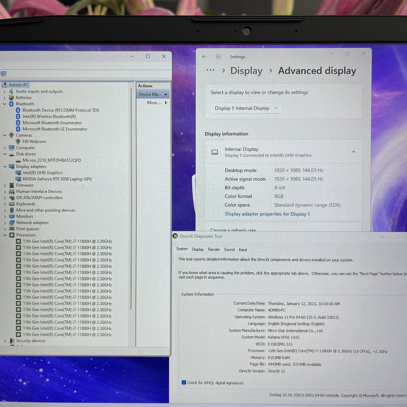The height and width of the screenshot is (407, 407).
Task: Close the Device Manager window
Action: point(164,56)
